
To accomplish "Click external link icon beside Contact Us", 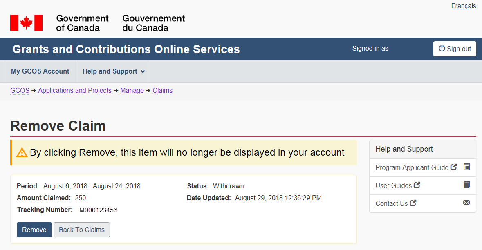I will click(x=413, y=203).
